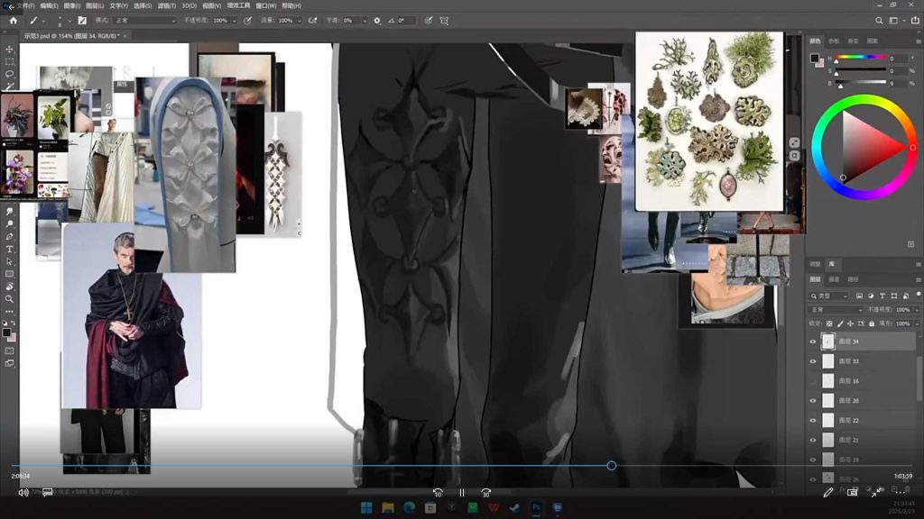Select the Move tool
Image resolution: width=924 pixels, height=519 pixels.
click(x=10, y=50)
